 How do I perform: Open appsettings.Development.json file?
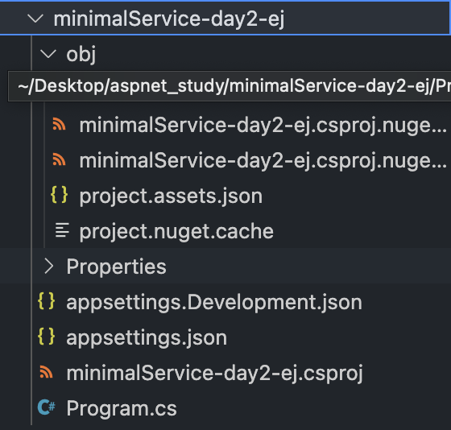click(214, 302)
